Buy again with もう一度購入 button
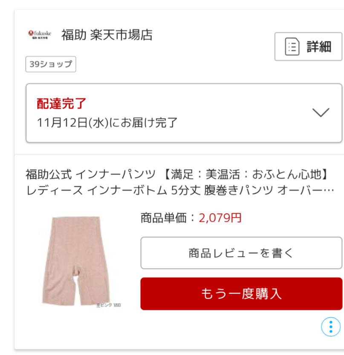 click(241, 294)
